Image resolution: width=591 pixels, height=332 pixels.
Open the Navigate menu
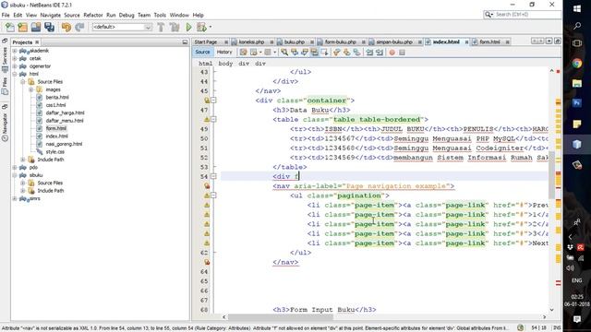(x=51, y=15)
